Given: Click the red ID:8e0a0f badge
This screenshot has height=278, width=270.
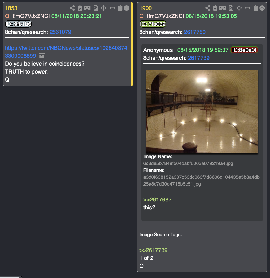Looking at the screenshot, I should pos(244,50).
